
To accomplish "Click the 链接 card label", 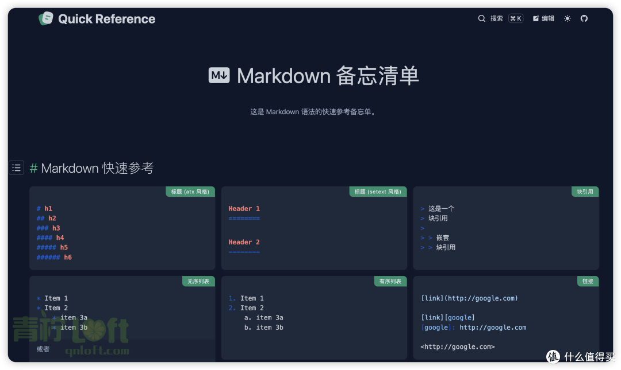I will (x=588, y=282).
